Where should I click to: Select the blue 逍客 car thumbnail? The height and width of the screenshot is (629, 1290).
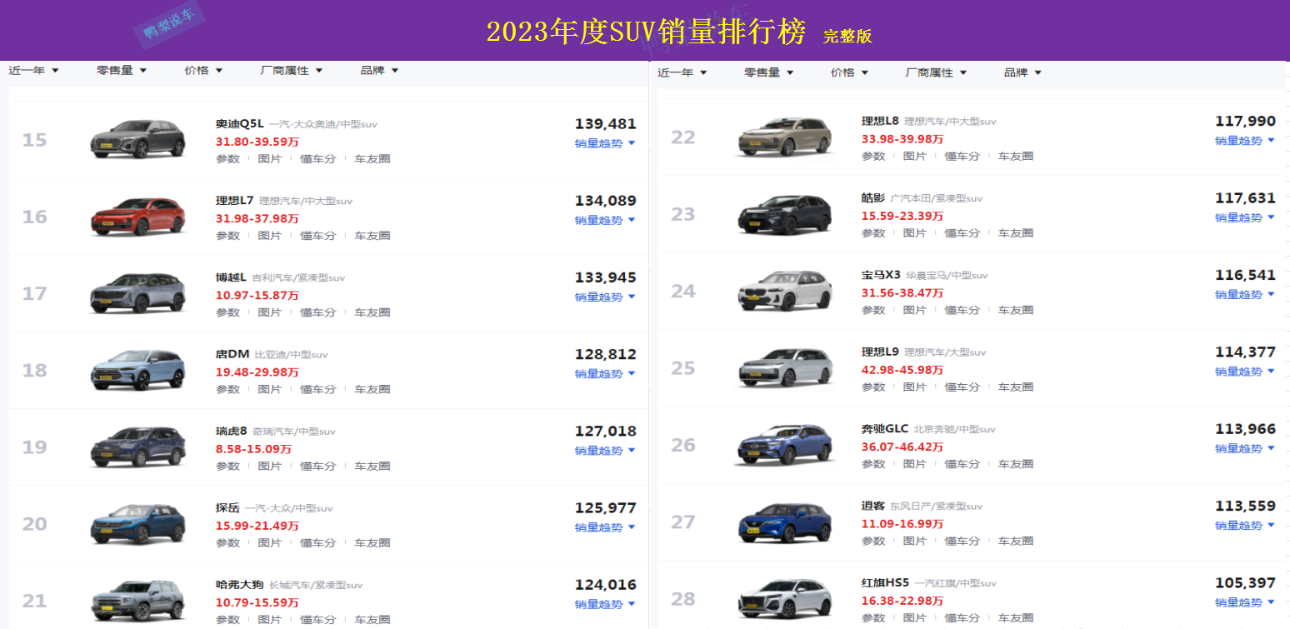[x=785, y=522]
